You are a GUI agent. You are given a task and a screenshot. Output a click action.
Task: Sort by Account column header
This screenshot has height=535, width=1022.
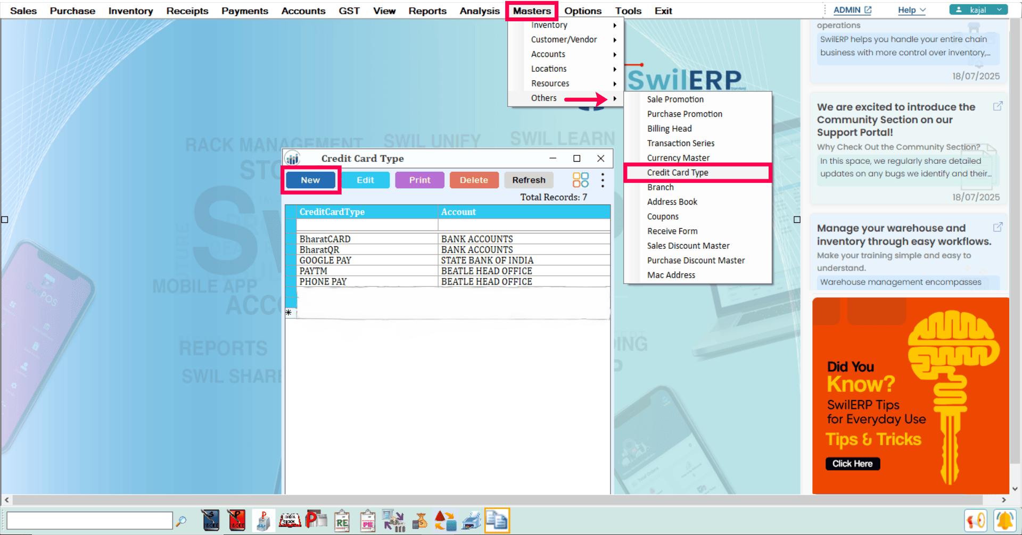(x=524, y=212)
